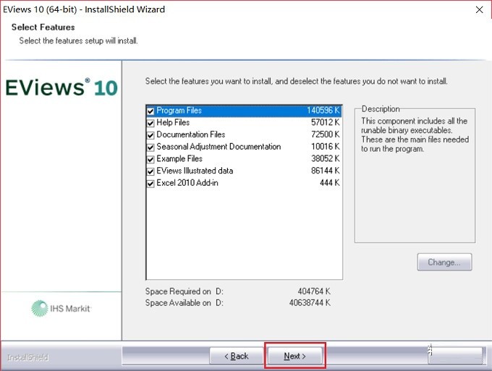Toggle the Help Files checkbox

pos(150,123)
